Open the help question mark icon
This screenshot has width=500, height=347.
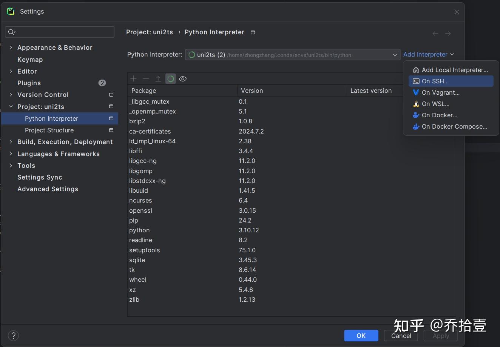pos(13,335)
